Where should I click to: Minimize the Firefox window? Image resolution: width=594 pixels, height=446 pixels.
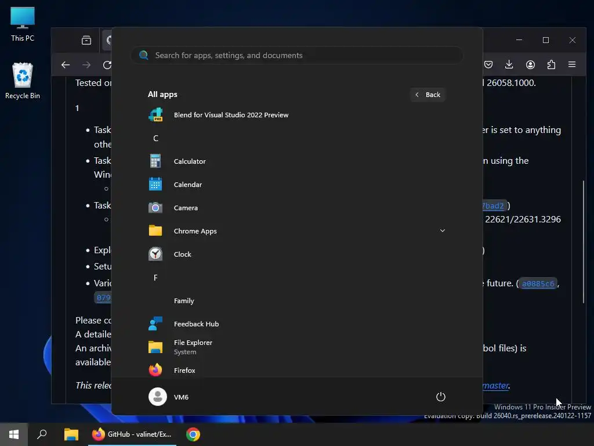pos(519,40)
